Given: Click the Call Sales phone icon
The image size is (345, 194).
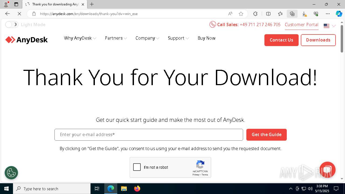Looking at the screenshot, I should coord(213,25).
